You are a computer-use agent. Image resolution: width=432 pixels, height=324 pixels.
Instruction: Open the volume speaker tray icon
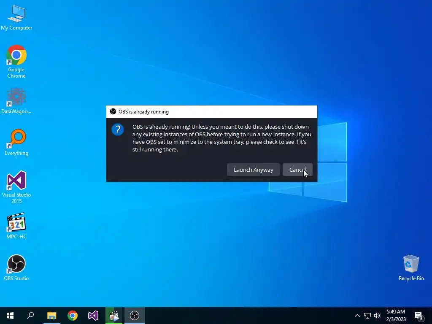377,316
